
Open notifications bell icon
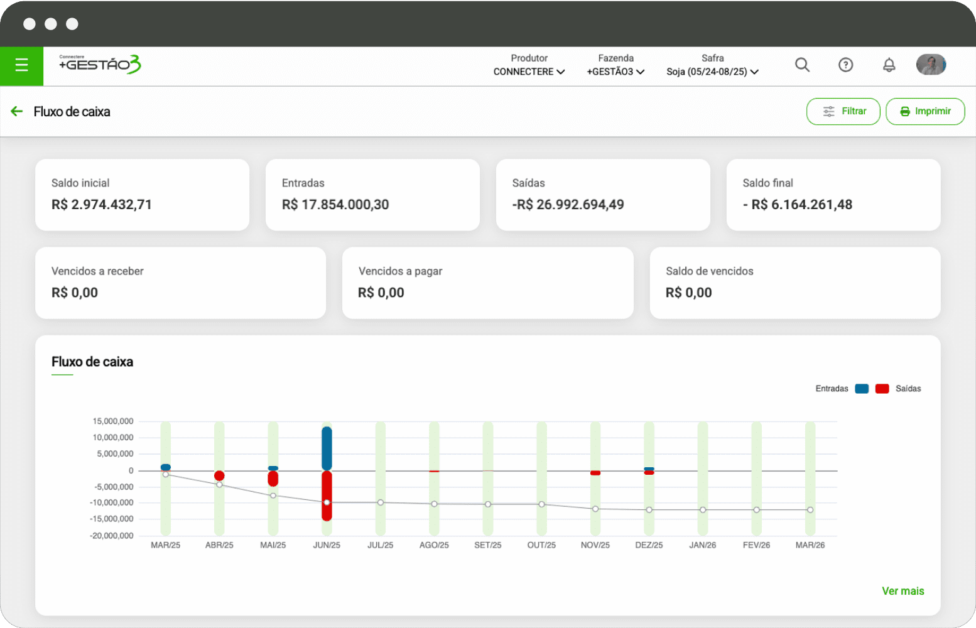(x=889, y=65)
